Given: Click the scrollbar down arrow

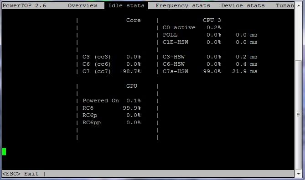Looking at the screenshot, I should coord(299,174).
